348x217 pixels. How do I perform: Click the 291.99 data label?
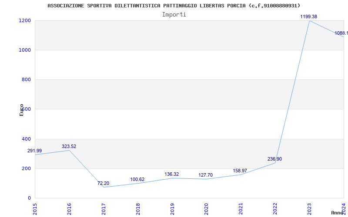pos(35,151)
